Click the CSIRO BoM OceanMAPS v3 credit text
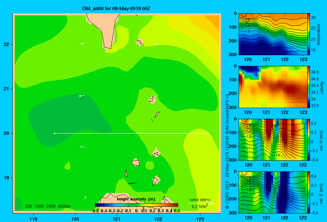This screenshot has height=222, width=327. point(227,151)
